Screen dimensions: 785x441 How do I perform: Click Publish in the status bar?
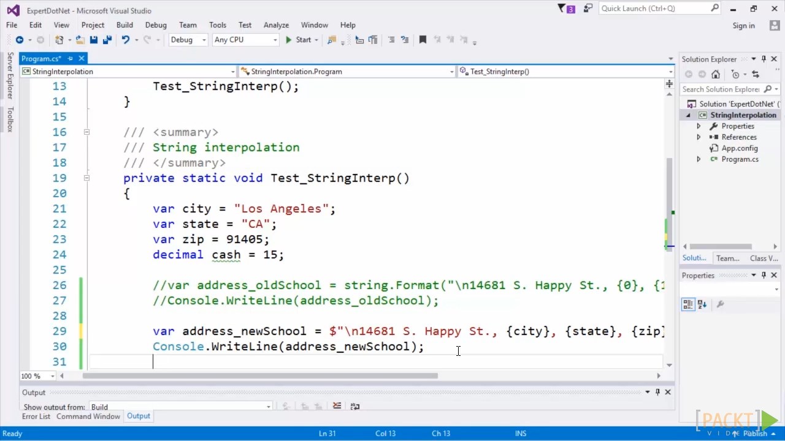755,434
